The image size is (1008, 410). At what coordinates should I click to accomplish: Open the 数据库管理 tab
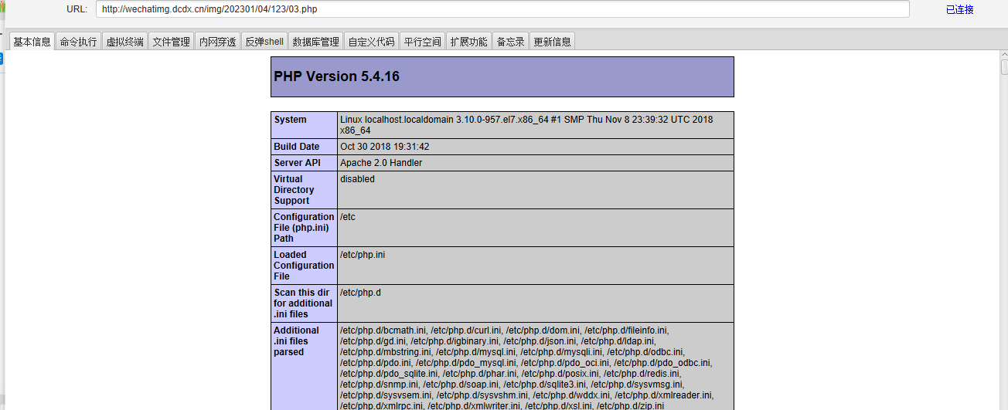pos(315,42)
